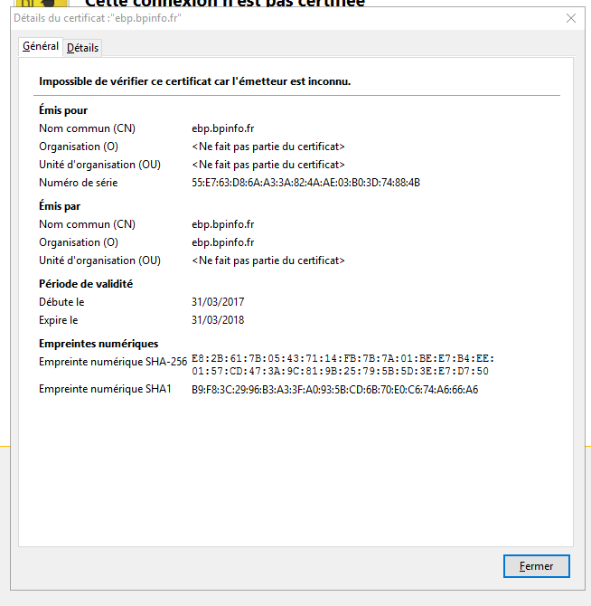591x606 pixels.
Task: Click the Empreintes numériques heading
Action: (98, 344)
